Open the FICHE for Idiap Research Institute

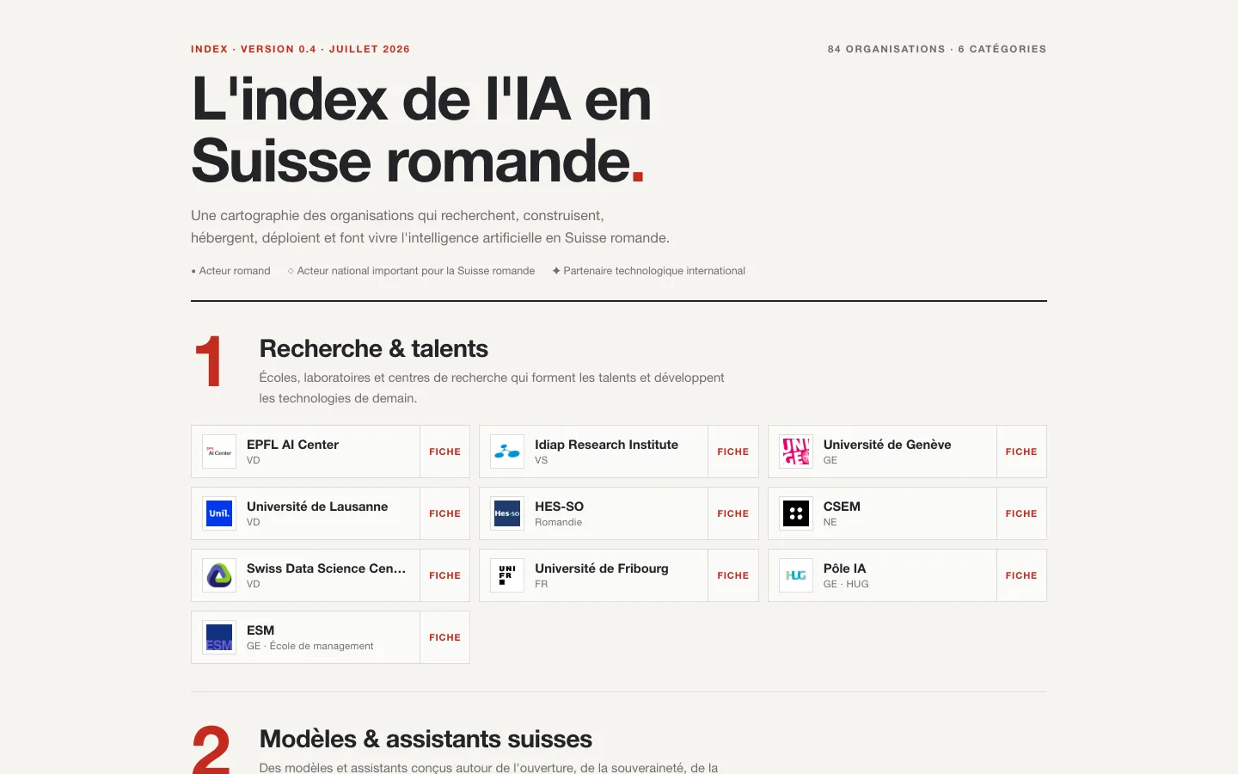(732, 451)
